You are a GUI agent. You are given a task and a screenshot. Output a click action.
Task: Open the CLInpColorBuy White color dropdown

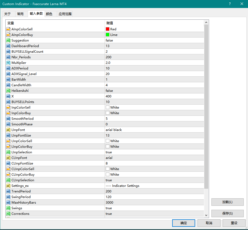click(115, 175)
